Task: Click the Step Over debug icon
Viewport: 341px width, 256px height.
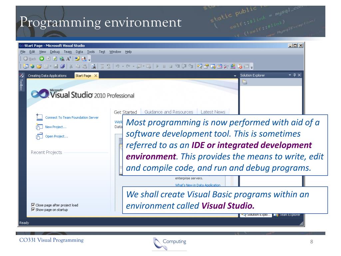Action: [184, 66]
